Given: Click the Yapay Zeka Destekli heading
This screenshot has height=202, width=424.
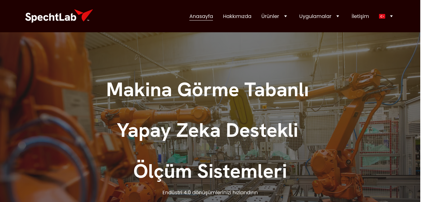Looking at the screenshot, I should pos(207,130).
